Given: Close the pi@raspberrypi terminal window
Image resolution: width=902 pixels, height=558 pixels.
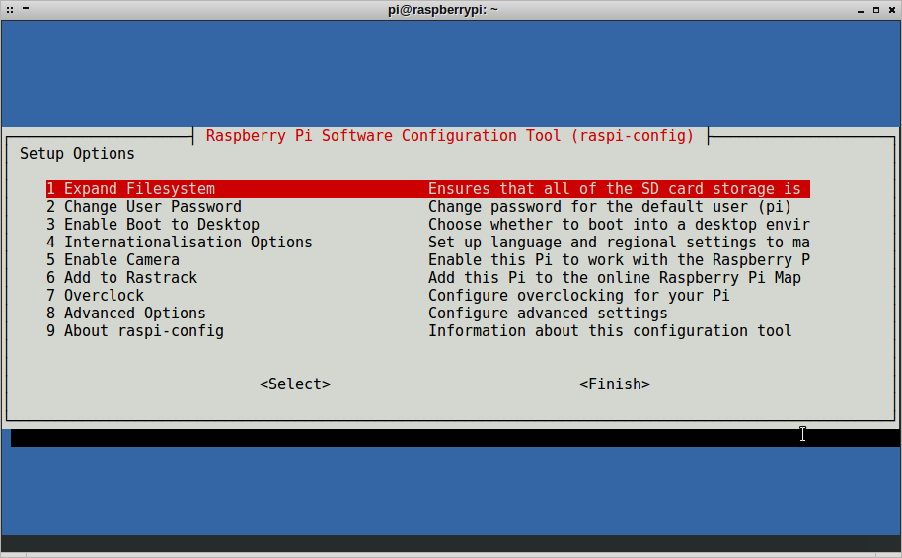Looking at the screenshot, I should click(890, 9).
